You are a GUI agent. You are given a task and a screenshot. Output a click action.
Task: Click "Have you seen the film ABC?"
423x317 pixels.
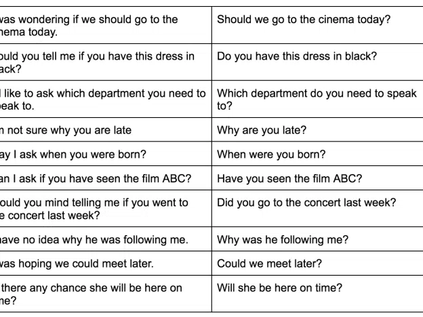coord(289,178)
